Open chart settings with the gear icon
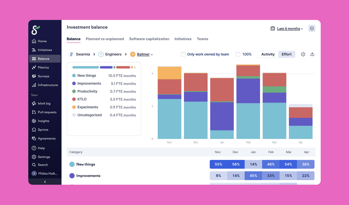This screenshot has height=205, width=349. 303,54
